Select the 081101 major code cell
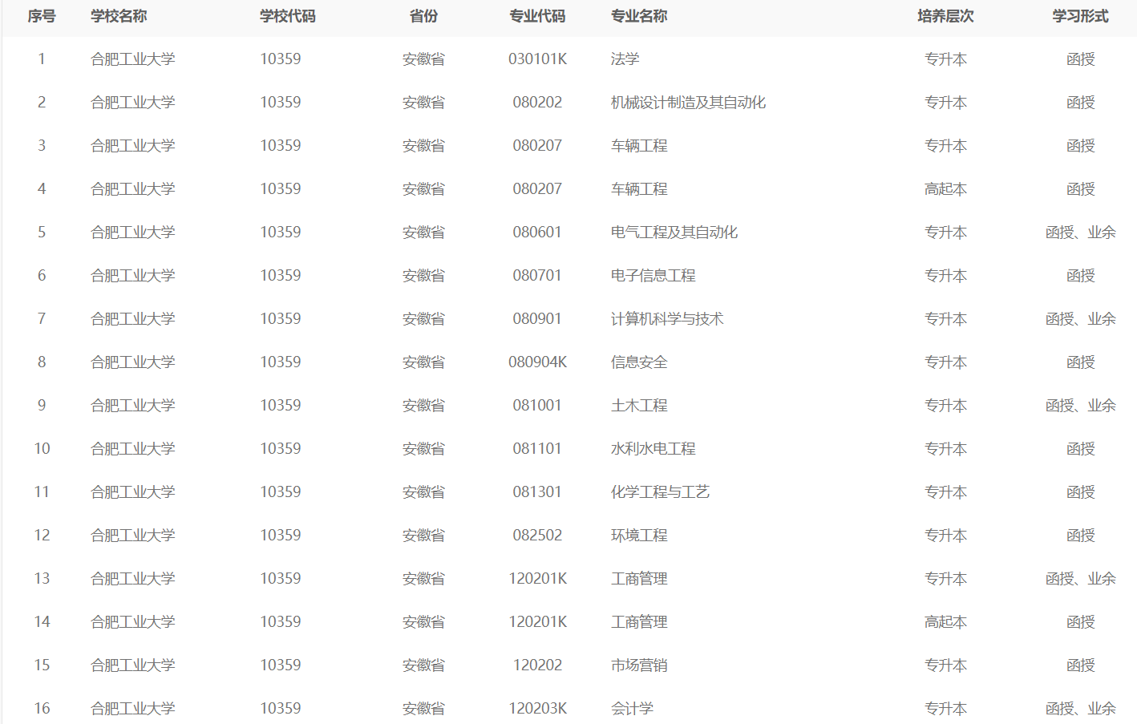This screenshot has height=724, width=1137. point(537,449)
